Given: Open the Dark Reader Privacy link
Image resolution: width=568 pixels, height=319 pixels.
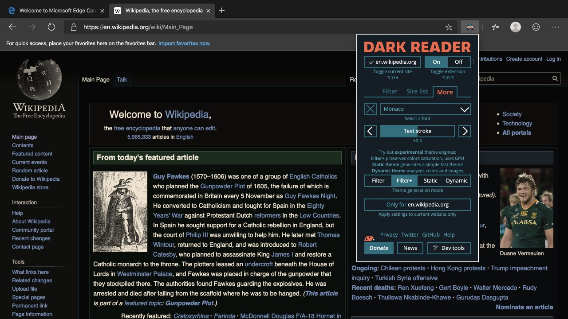Looking at the screenshot, I should [x=389, y=235].
